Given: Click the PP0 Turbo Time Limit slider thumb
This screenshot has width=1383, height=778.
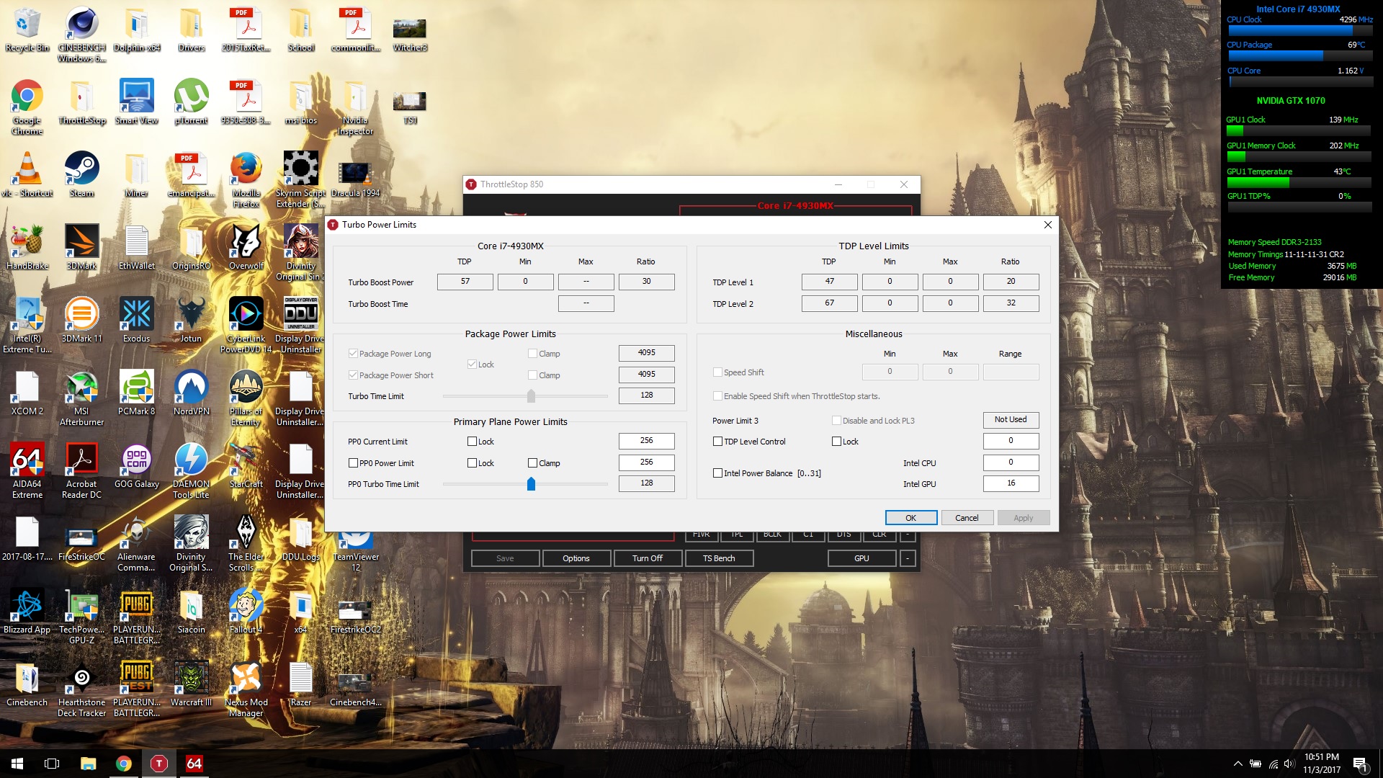Looking at the screenshot, I should (x=531, y=484).
